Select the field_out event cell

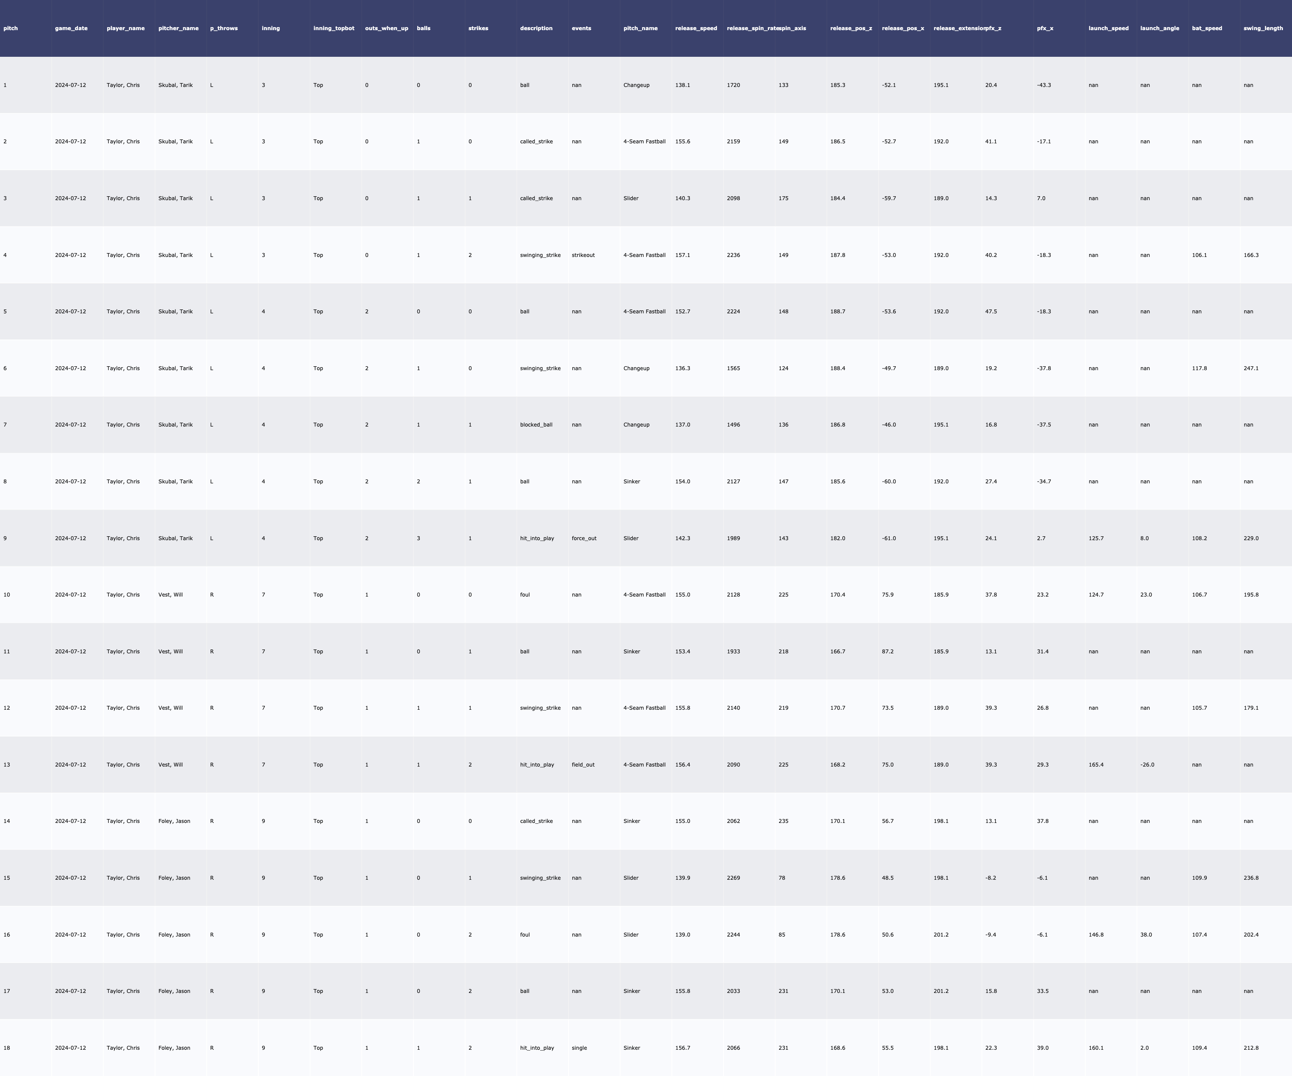point(583,765)
